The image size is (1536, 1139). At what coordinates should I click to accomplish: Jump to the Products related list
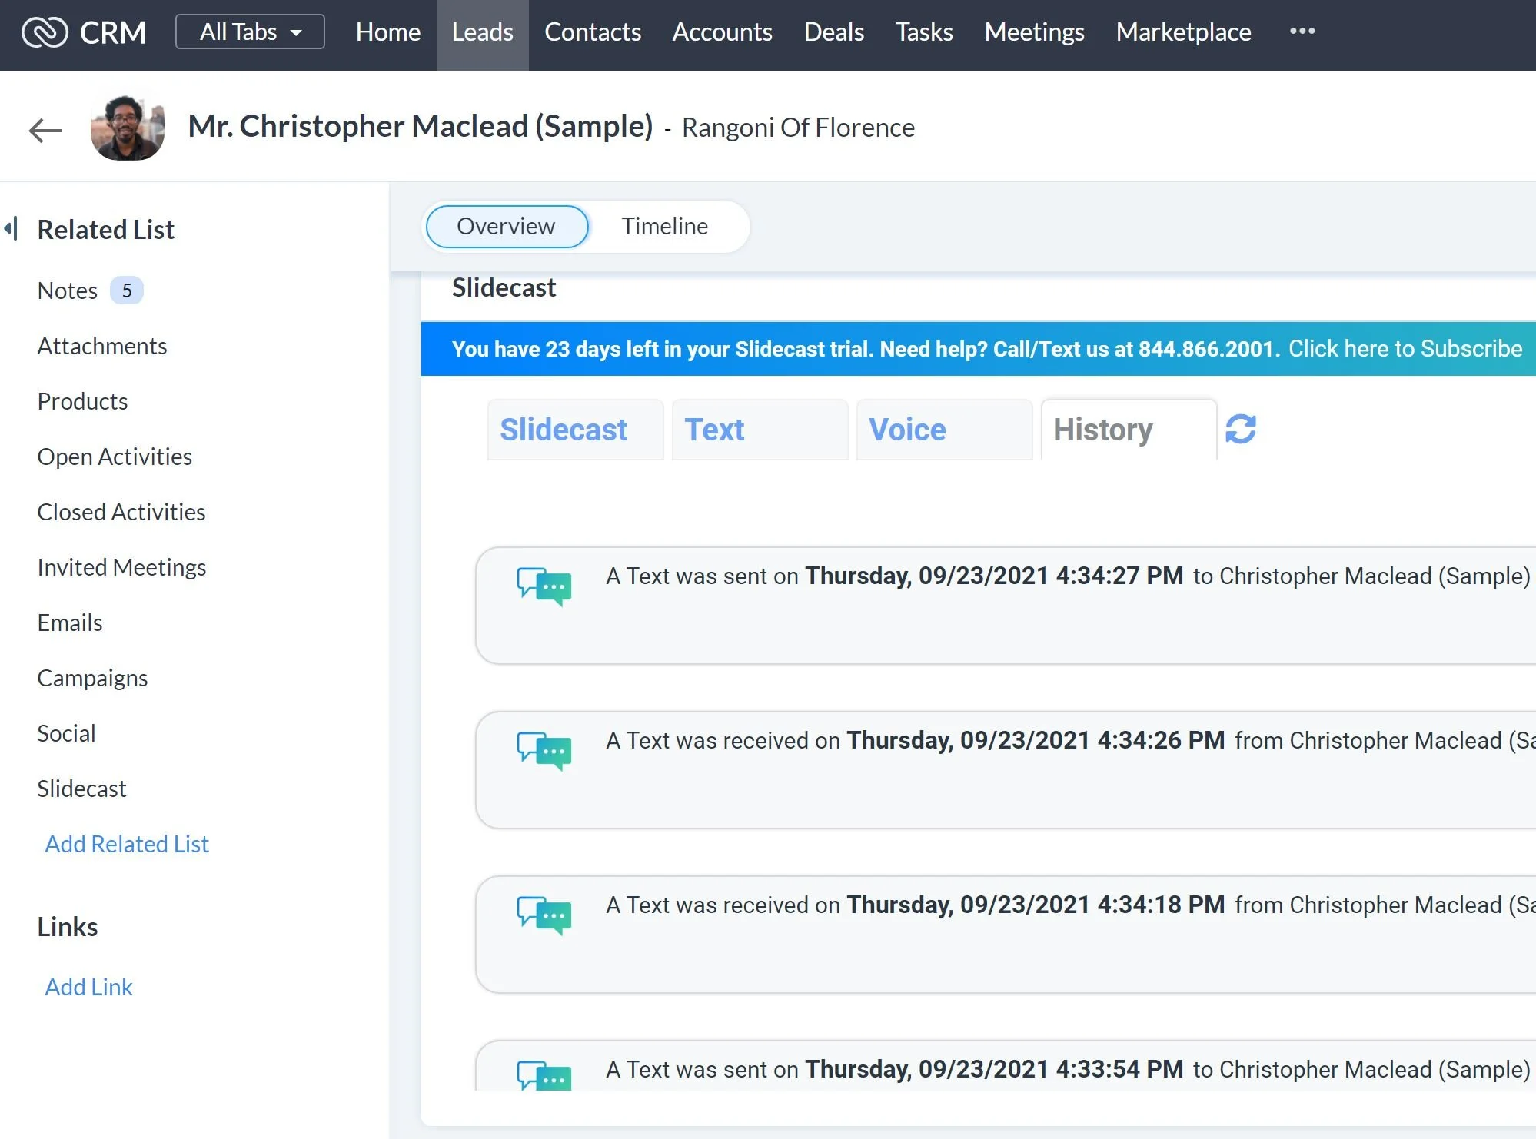[x=82, y=401]
